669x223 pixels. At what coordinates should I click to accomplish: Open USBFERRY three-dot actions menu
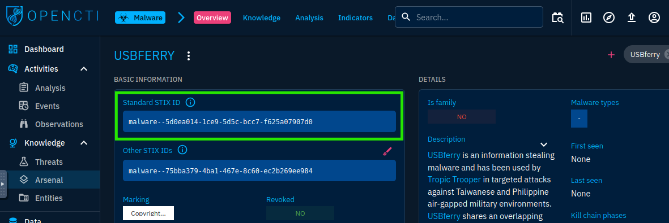[x=189, y=56]
